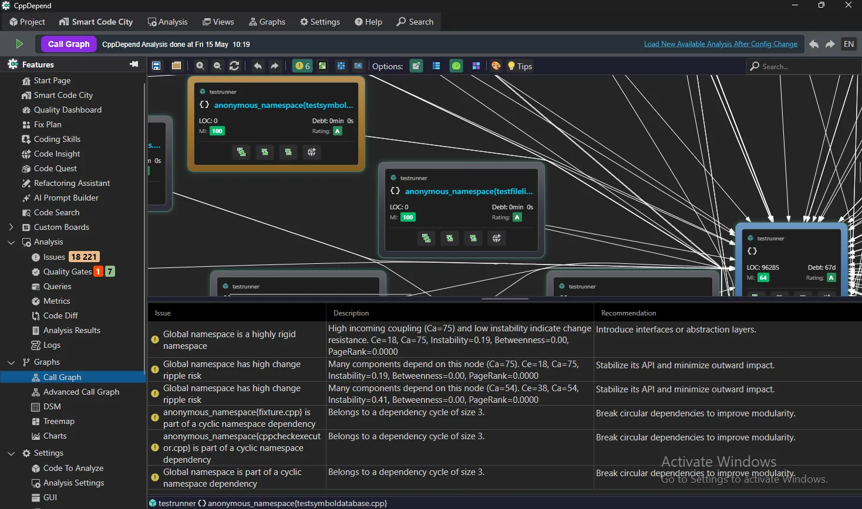Click the purple Call Graph title button
This screenshot has width=862, height=509.
[x=69, y=44]
